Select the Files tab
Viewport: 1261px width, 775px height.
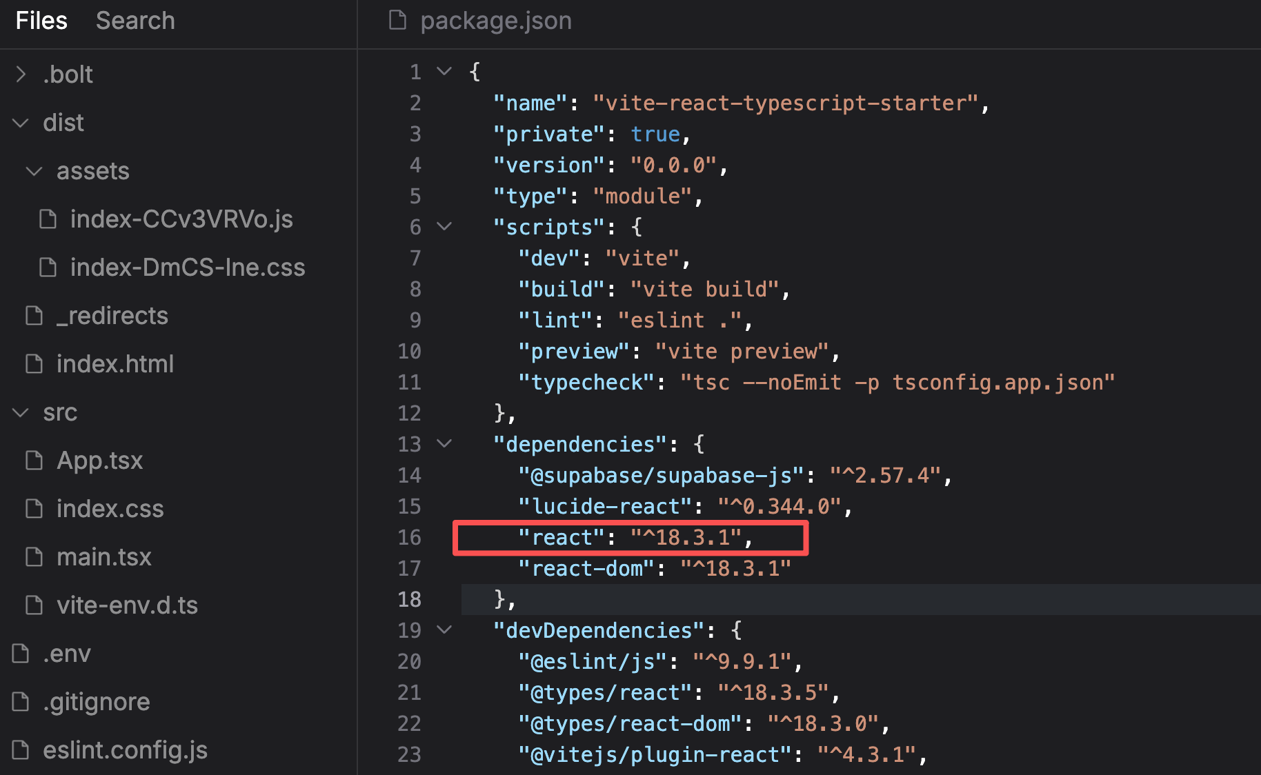(41, 21)
